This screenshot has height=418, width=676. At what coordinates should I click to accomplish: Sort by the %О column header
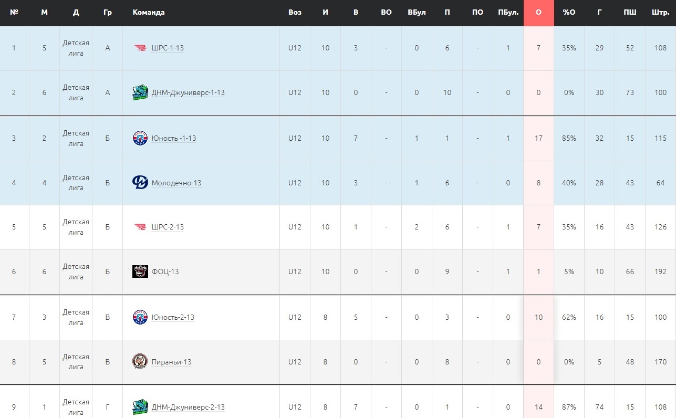(569, 13)
